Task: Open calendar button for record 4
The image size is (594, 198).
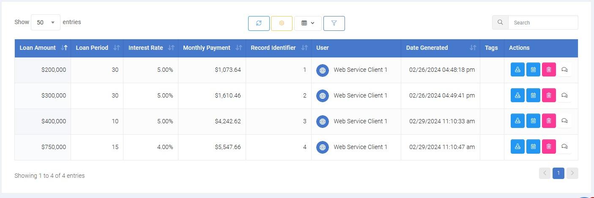Action: pos(533,147)
